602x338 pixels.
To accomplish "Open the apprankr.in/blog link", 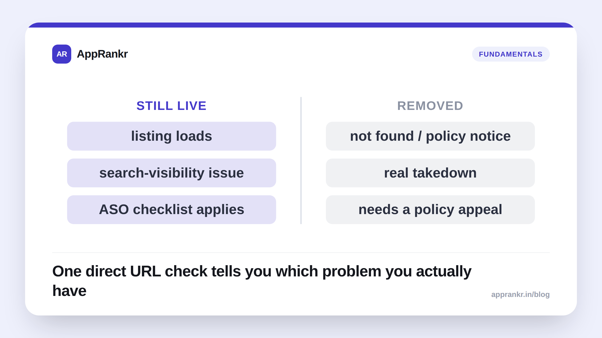I will (x=520, y=294).
